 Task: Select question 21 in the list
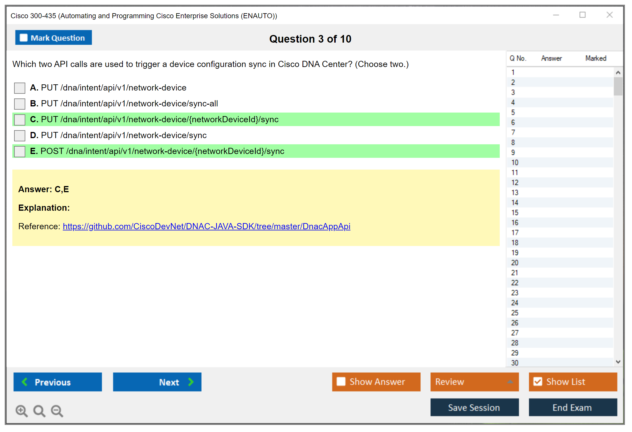(x=515, y=273)
